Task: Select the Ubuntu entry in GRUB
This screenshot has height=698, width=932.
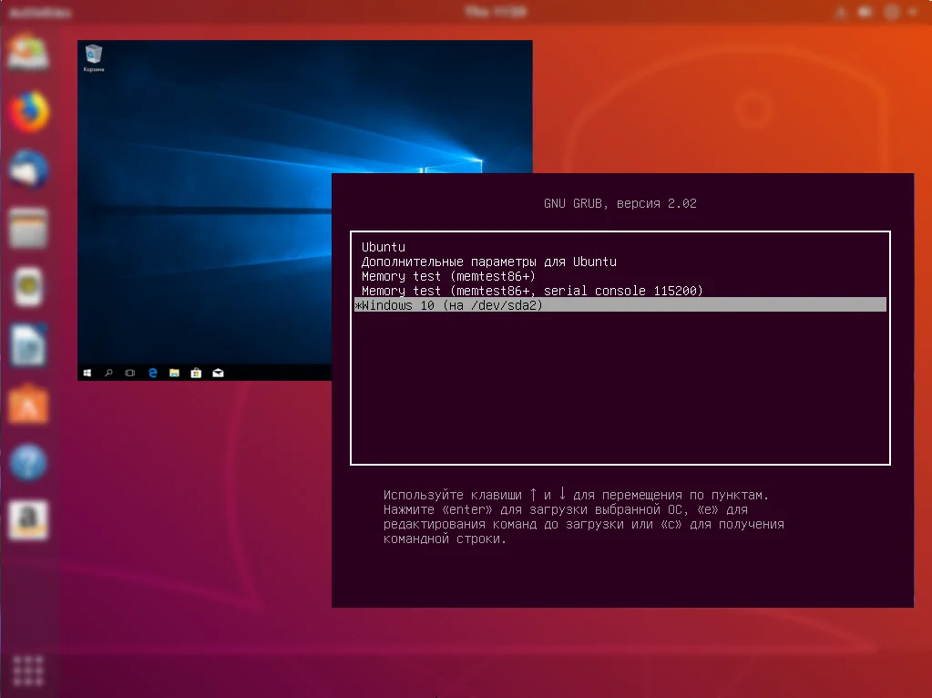Action: [620, 247]
